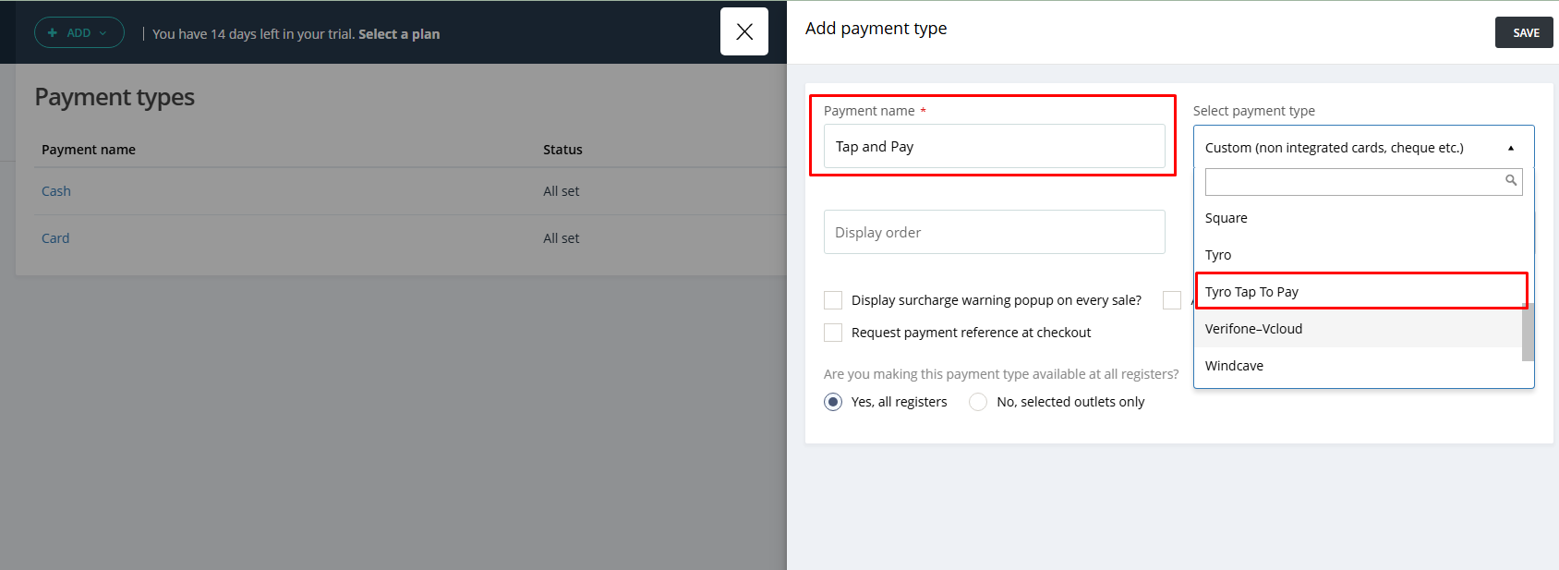Click the Payment name text field

pyautogui.click(x=994, y=147)
